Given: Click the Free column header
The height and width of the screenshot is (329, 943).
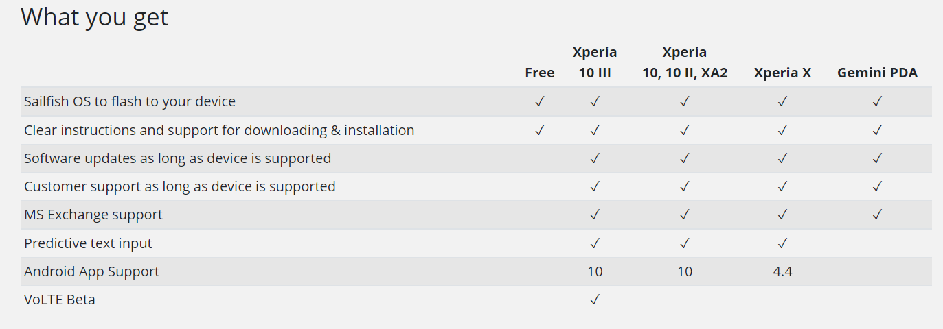Looking at the screenshot, I should (540, 73).
